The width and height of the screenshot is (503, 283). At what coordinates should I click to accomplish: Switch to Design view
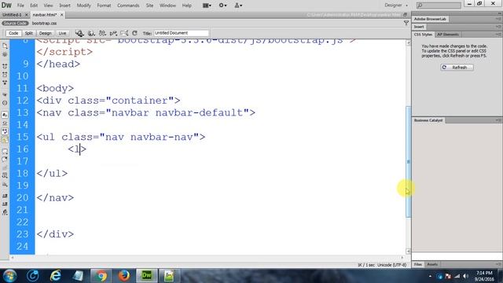coord(46,33)
